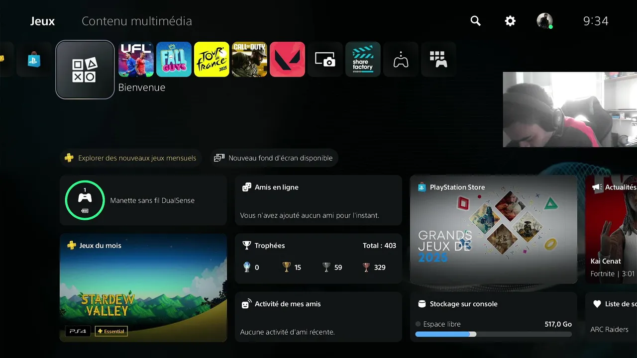
Task: Select the Bienvenue home tile
Action: pos(85,70)
